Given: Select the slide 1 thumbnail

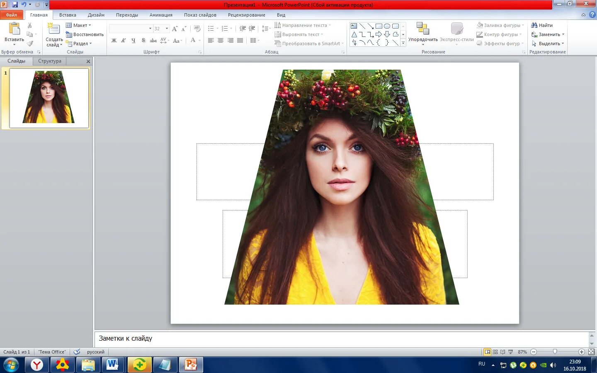Looking at the screenshot, I should click(49, 98).
